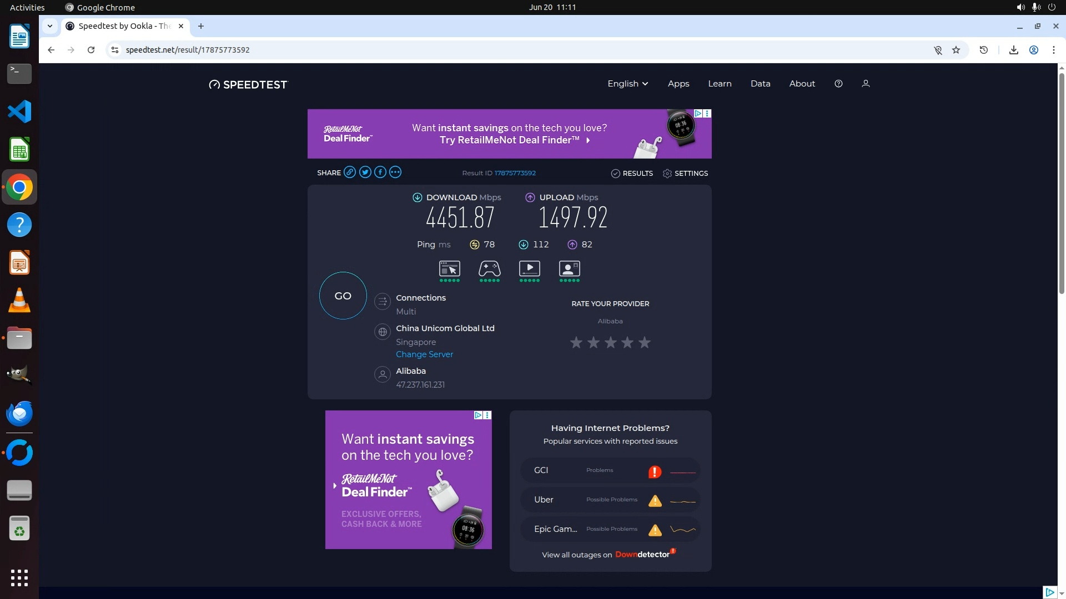Open the user account icon in header
The width and height of the screenshot is (1066, 599).
point(865,84)
